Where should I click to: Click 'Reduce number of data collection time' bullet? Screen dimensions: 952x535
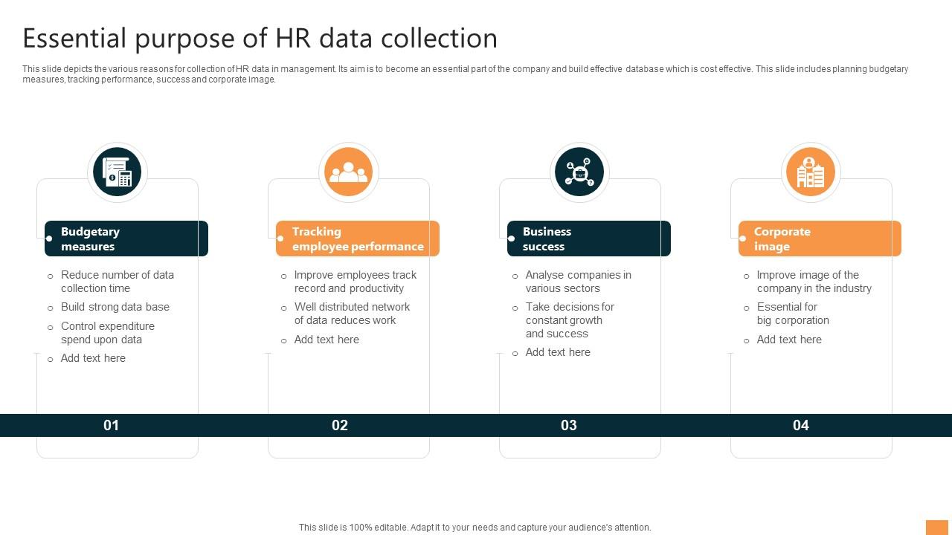pos(118,282)
